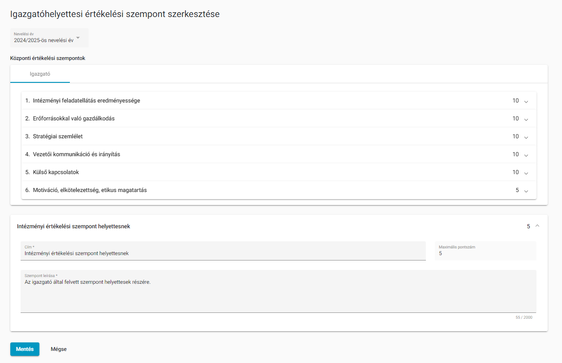Screen dimensions: 562x363
Task: Click the Központi értékelési szempontok heading
Action: tap(47, 58)
